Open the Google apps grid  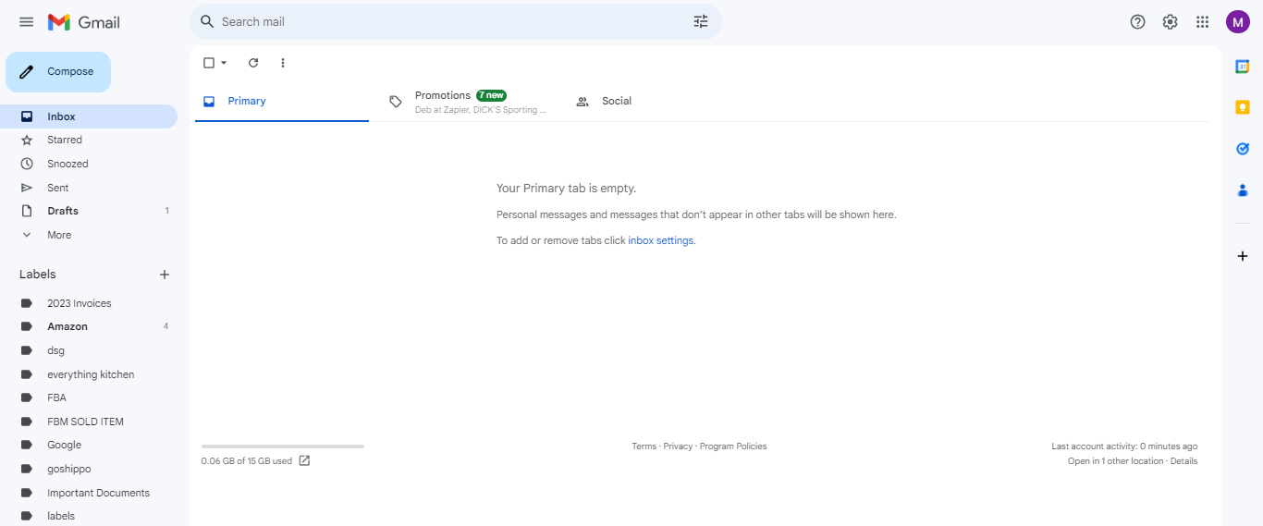click(x=1203, y=22)
